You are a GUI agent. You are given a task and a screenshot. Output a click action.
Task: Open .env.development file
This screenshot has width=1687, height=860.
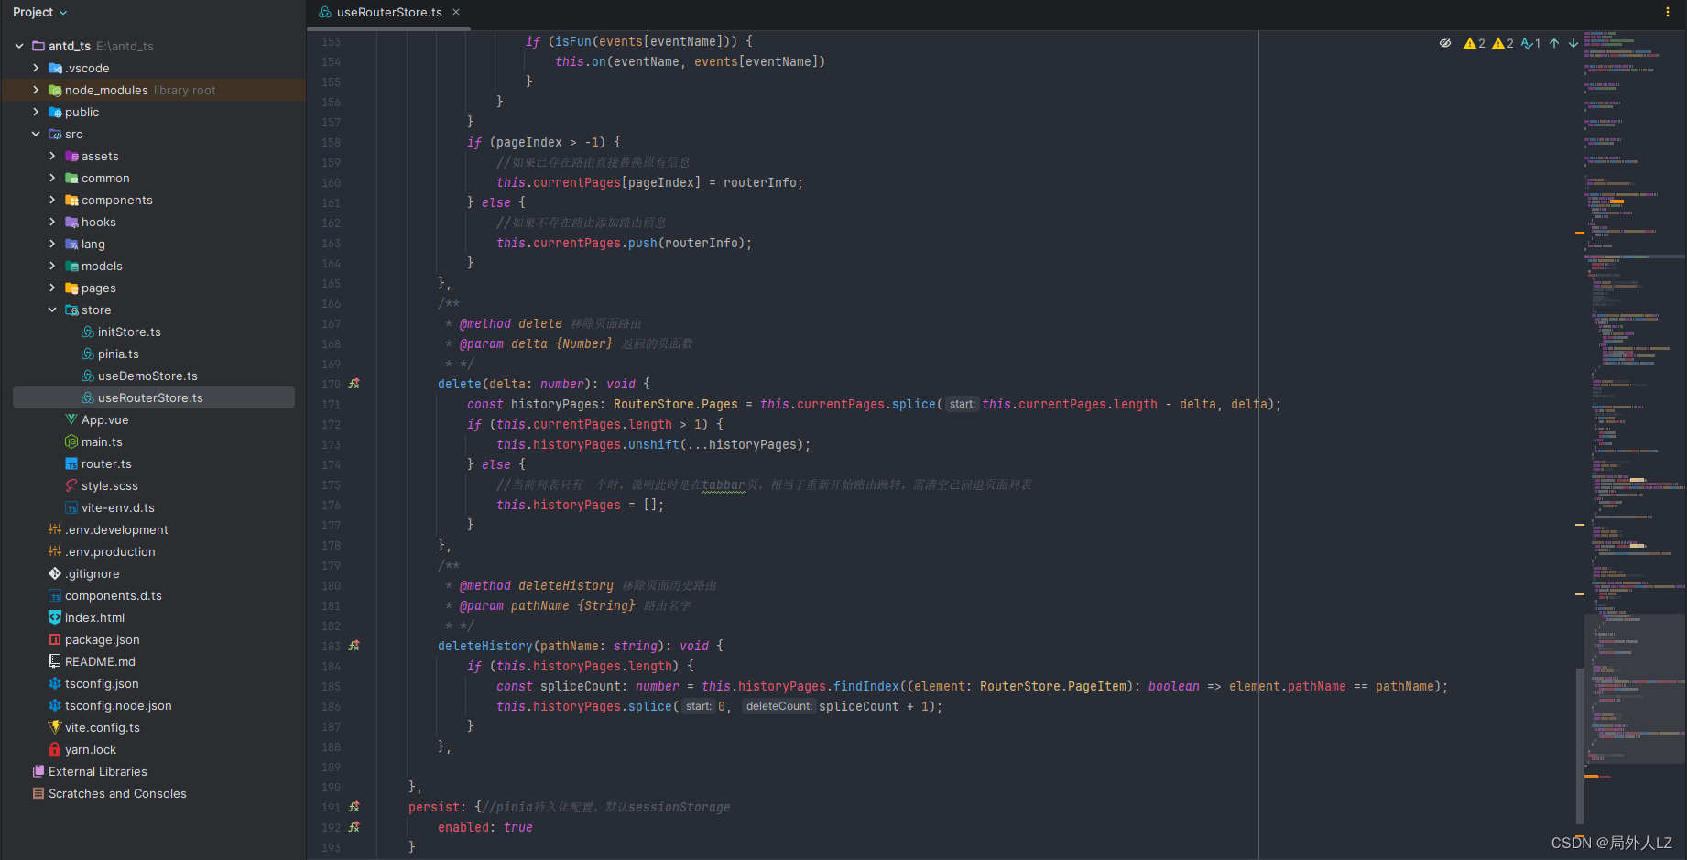click(x=116, y=529)
